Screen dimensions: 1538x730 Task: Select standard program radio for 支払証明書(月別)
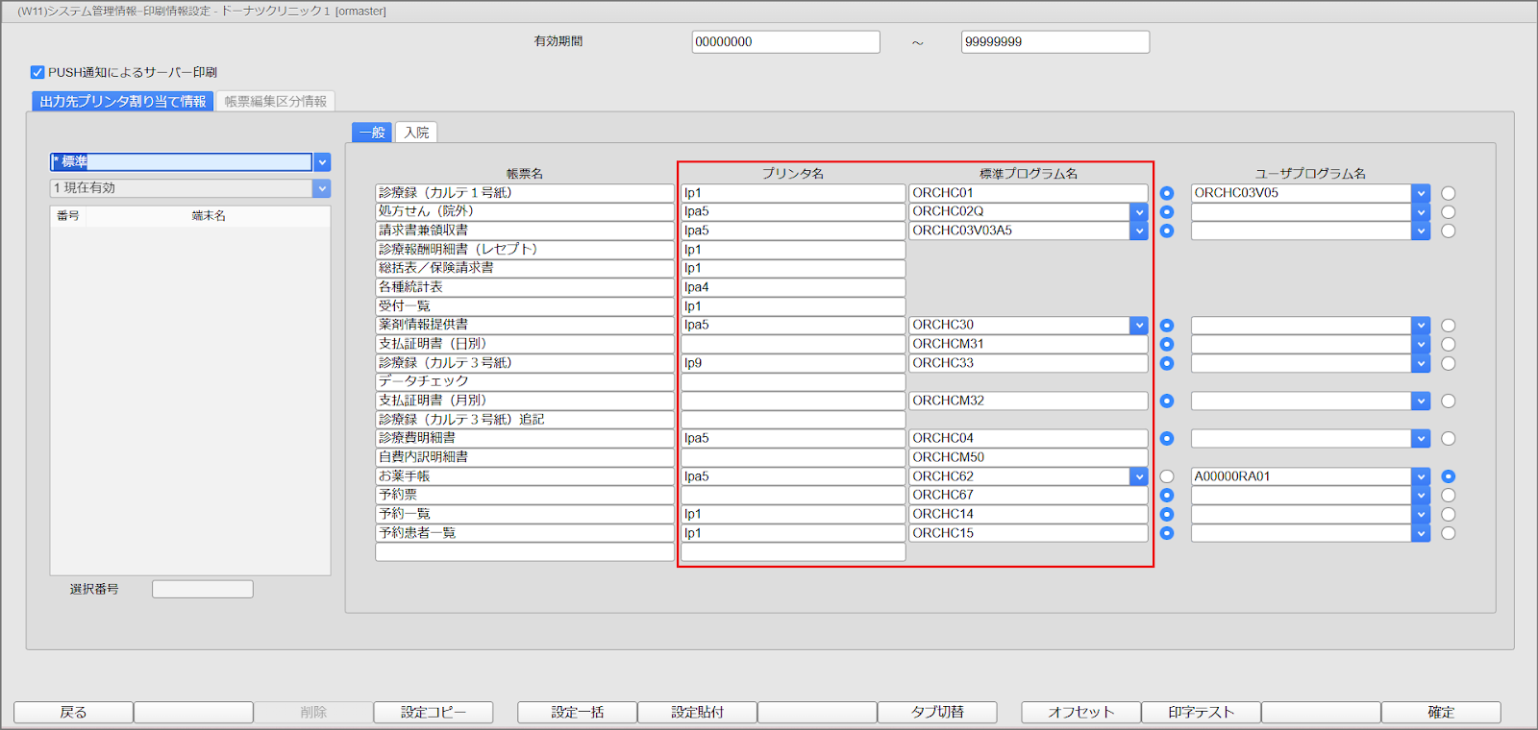click(1167, 401)
